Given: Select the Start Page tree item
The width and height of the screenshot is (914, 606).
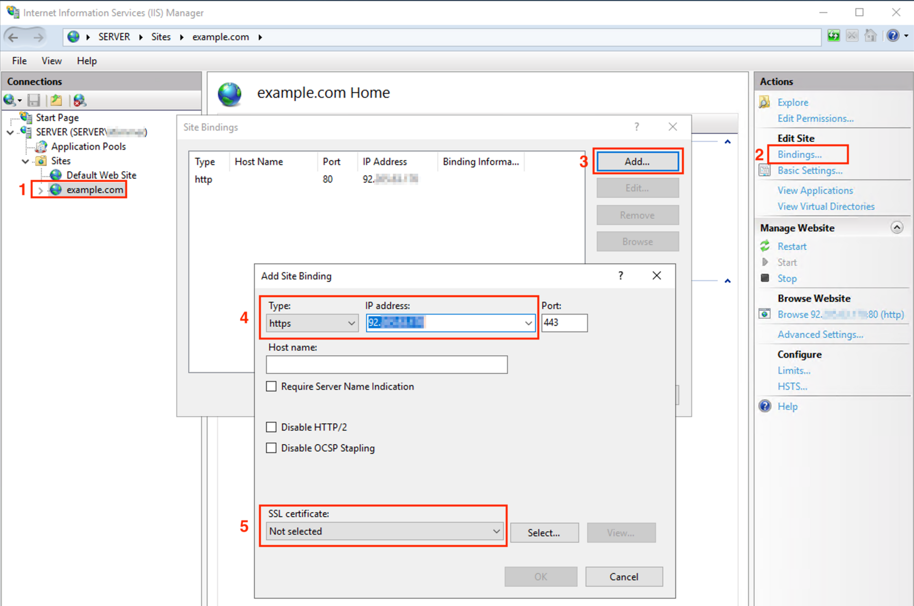Looking at the screenshot, I should coord(57,117).
